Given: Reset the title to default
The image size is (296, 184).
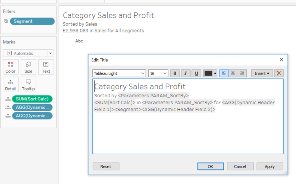Looking at the screenshot, I should click(106, 166).
